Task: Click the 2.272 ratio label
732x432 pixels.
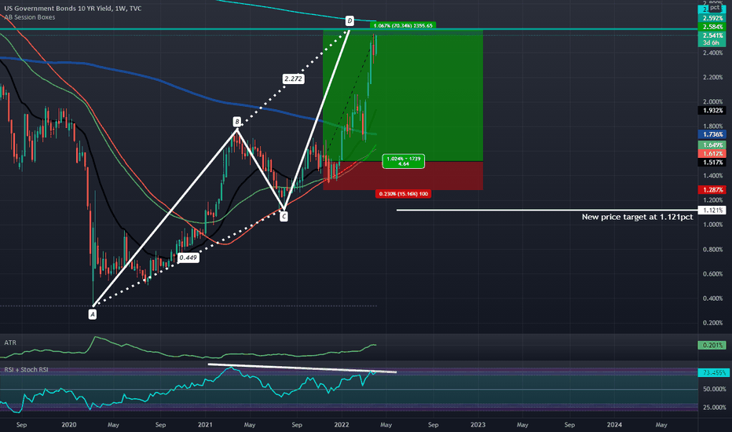Action: (x=293, y=79)
